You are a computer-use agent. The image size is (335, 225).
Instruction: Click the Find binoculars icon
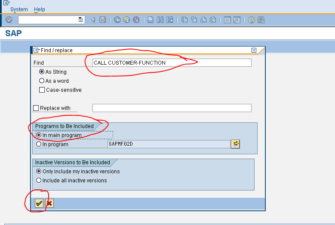pos(160,20)
